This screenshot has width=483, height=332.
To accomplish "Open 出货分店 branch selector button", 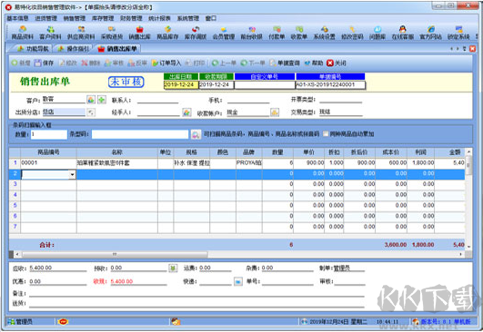I will pos(91,112).
